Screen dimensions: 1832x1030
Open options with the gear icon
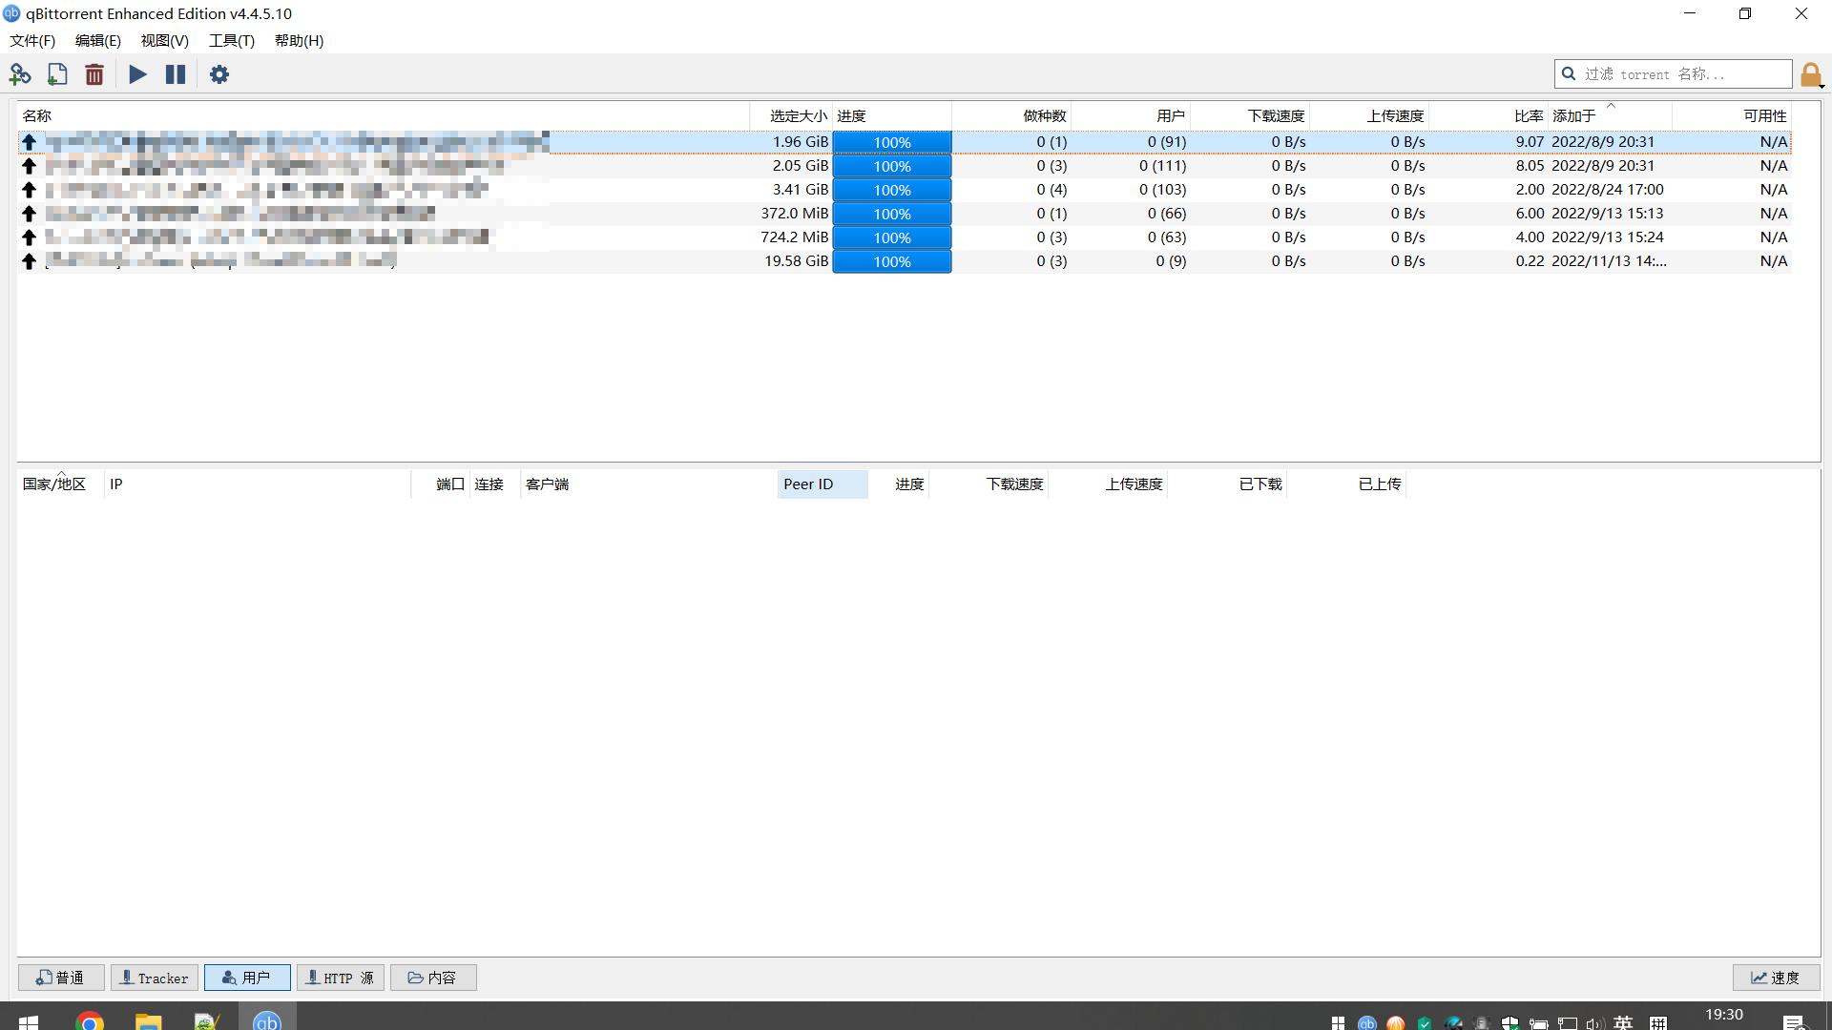tap(219, 74)
